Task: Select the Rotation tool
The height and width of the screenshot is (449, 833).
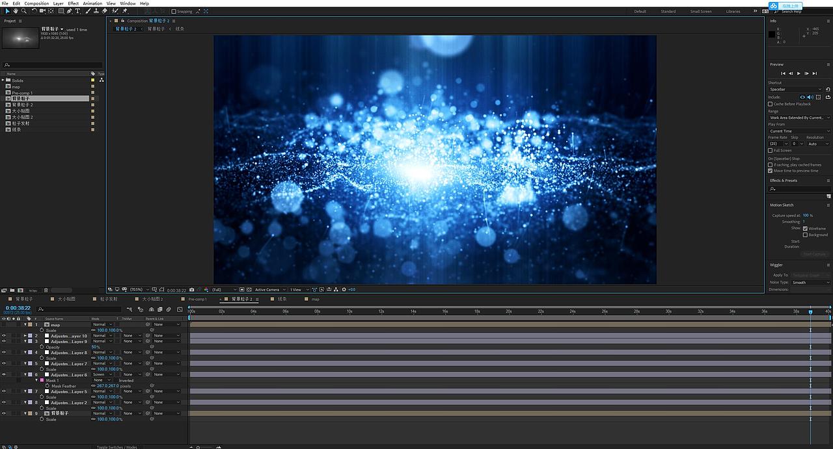Action: coord(34,11)
